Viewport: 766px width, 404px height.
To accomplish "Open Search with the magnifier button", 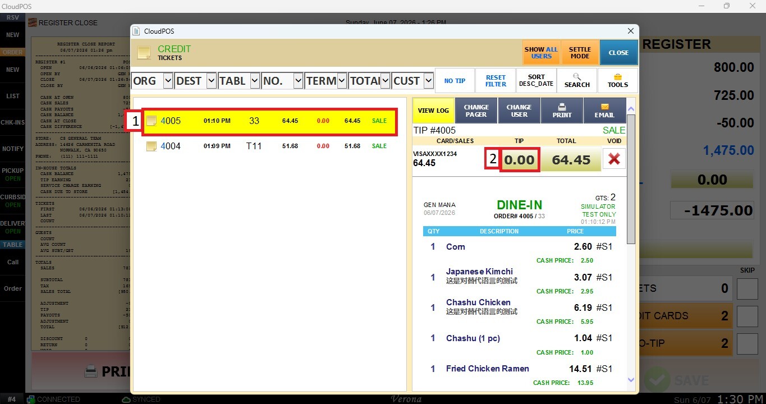I will click(577, 81).
